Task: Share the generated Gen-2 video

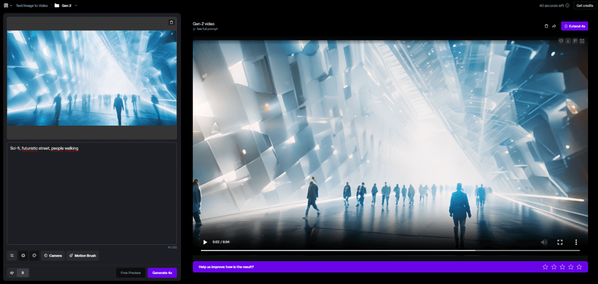Action: tap(554, 26)
